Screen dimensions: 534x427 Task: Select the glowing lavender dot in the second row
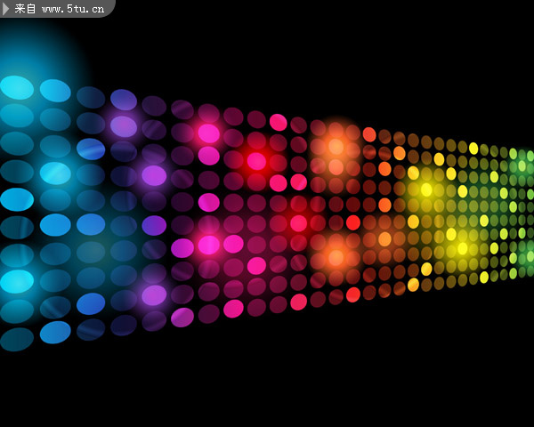[x=124, y=125]
